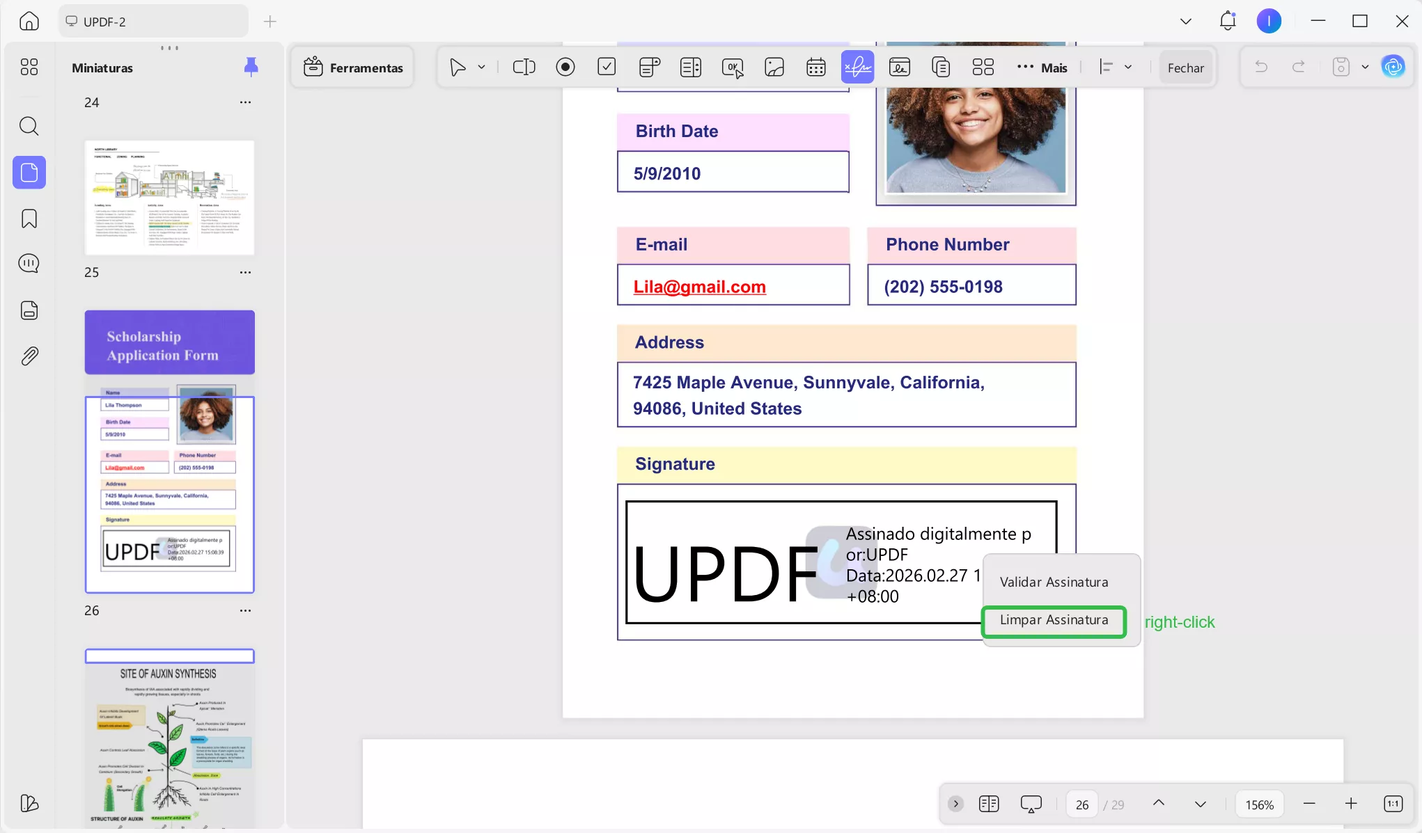Open the search panel in sidebar
Image resolution: width=1422 pixels, height=833 pixels.
coord(29,126)
